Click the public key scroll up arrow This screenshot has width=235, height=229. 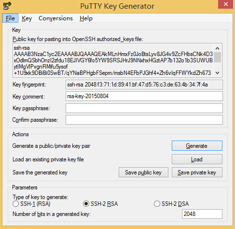click(217, 48)
